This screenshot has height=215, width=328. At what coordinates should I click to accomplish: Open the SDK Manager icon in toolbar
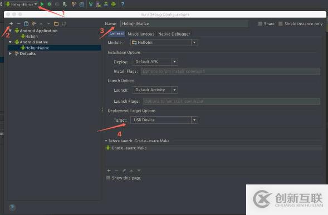tap(106, 4)
